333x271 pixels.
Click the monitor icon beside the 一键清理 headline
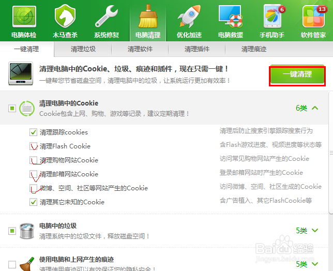click(x=21, y=73)
